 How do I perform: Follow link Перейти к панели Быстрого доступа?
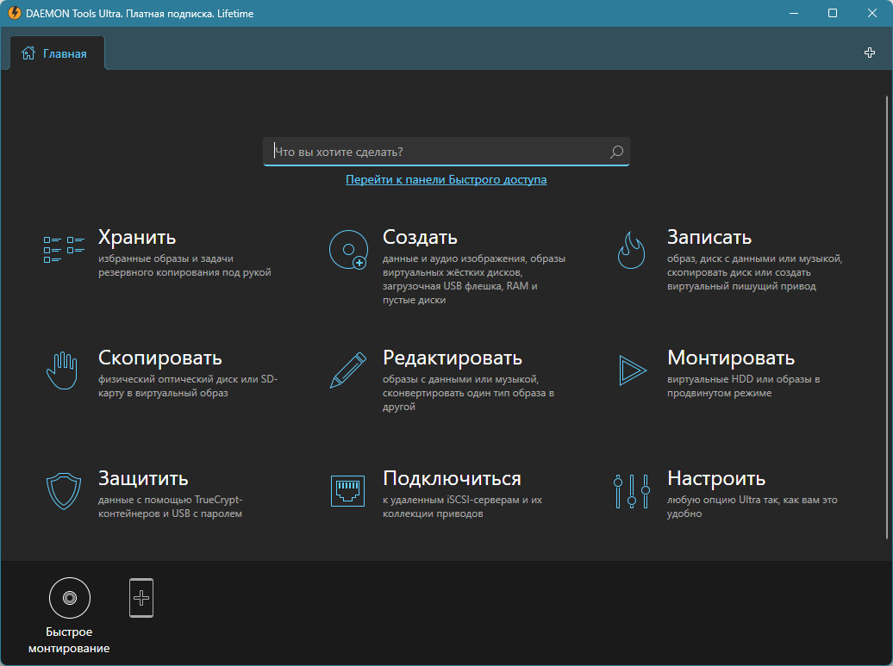pos(446,179)
